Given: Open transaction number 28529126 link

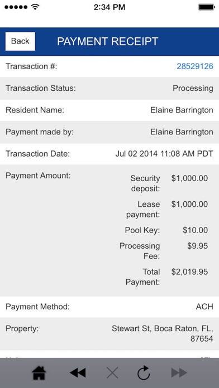Looking at the screenshot, I should (195, 66).
